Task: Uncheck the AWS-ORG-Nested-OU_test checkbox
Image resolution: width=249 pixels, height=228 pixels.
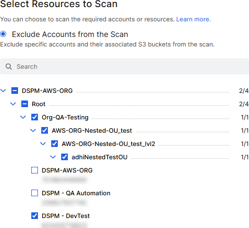Action: (x=45, y=130)
